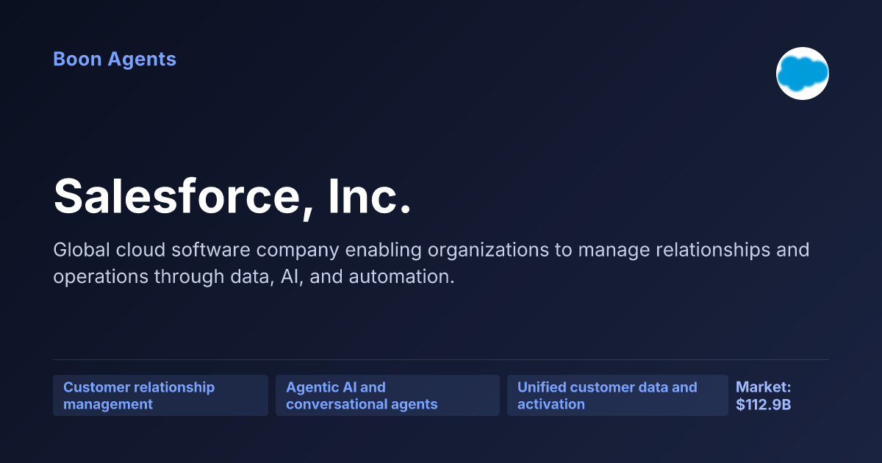
Task: Select the Unified customer data and activation tag
Action: click(x=617, y=395)
